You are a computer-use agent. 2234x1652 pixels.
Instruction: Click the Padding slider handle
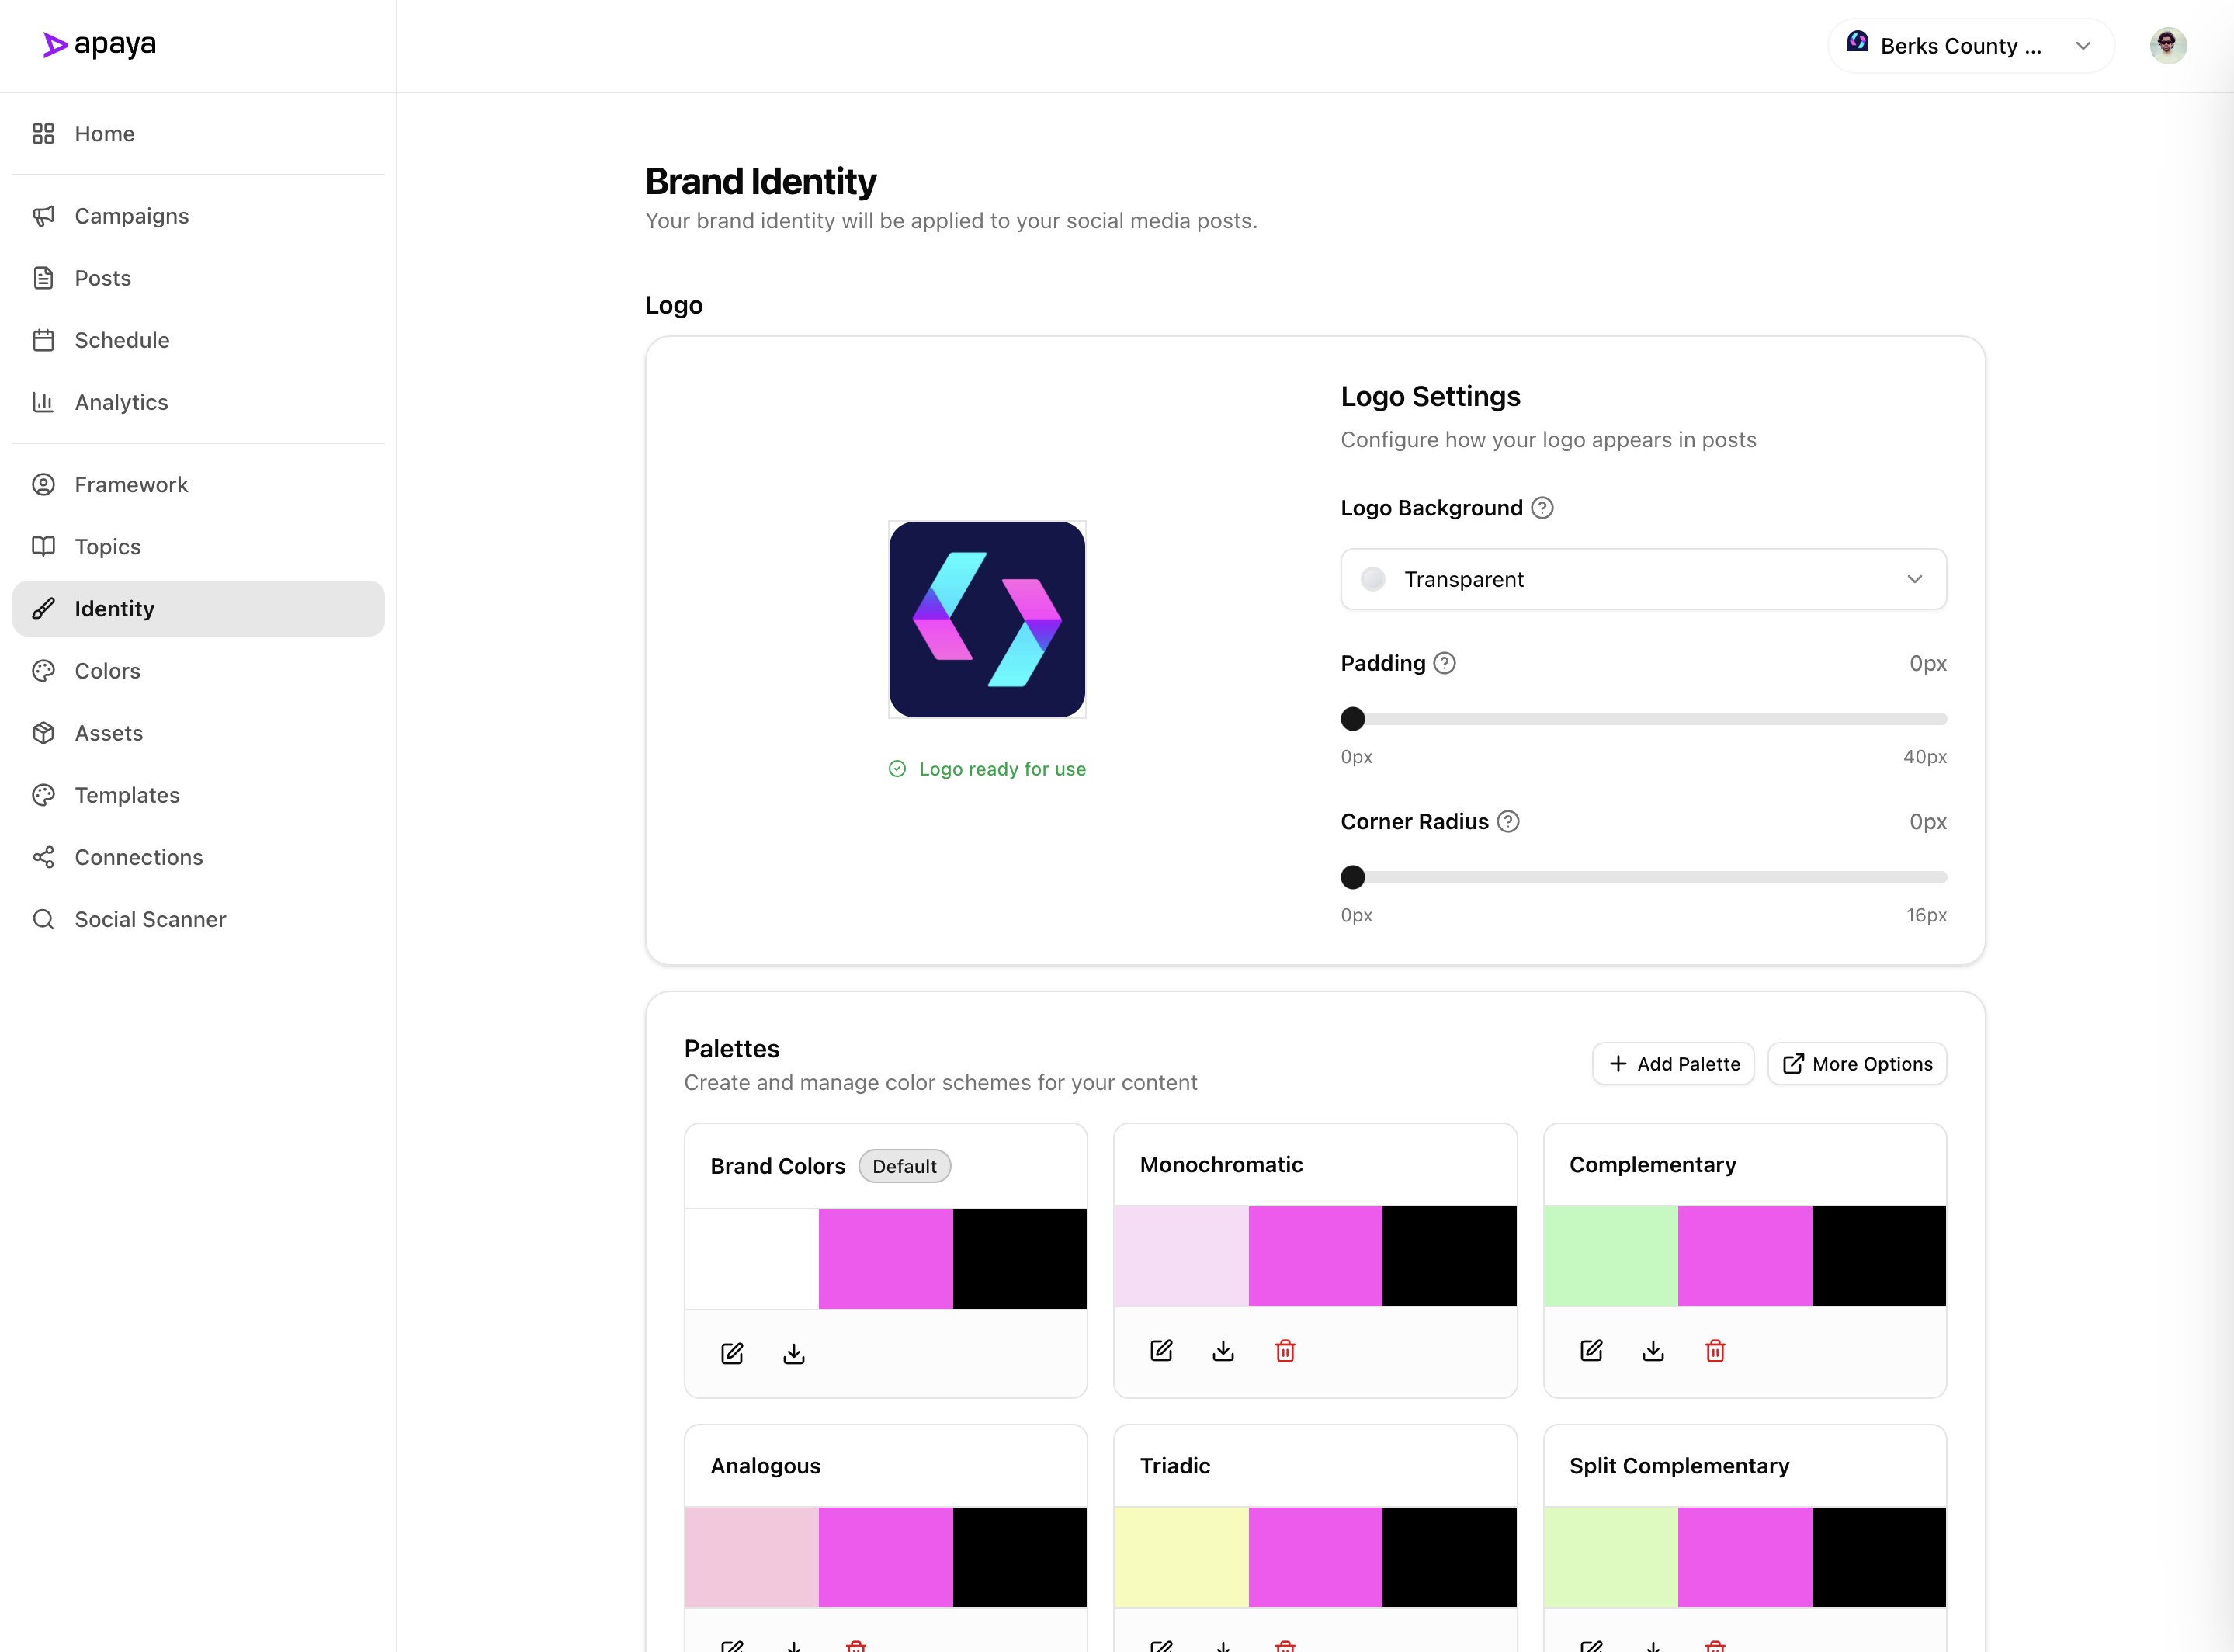(x=1353, y=719)
